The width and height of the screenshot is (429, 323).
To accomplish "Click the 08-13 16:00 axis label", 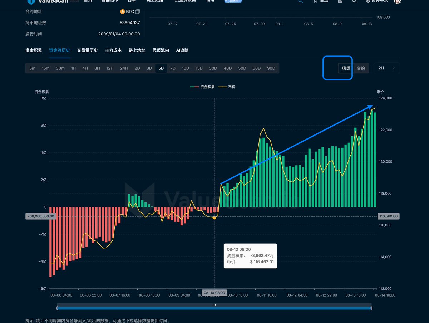I will click(x=355, y=295).
